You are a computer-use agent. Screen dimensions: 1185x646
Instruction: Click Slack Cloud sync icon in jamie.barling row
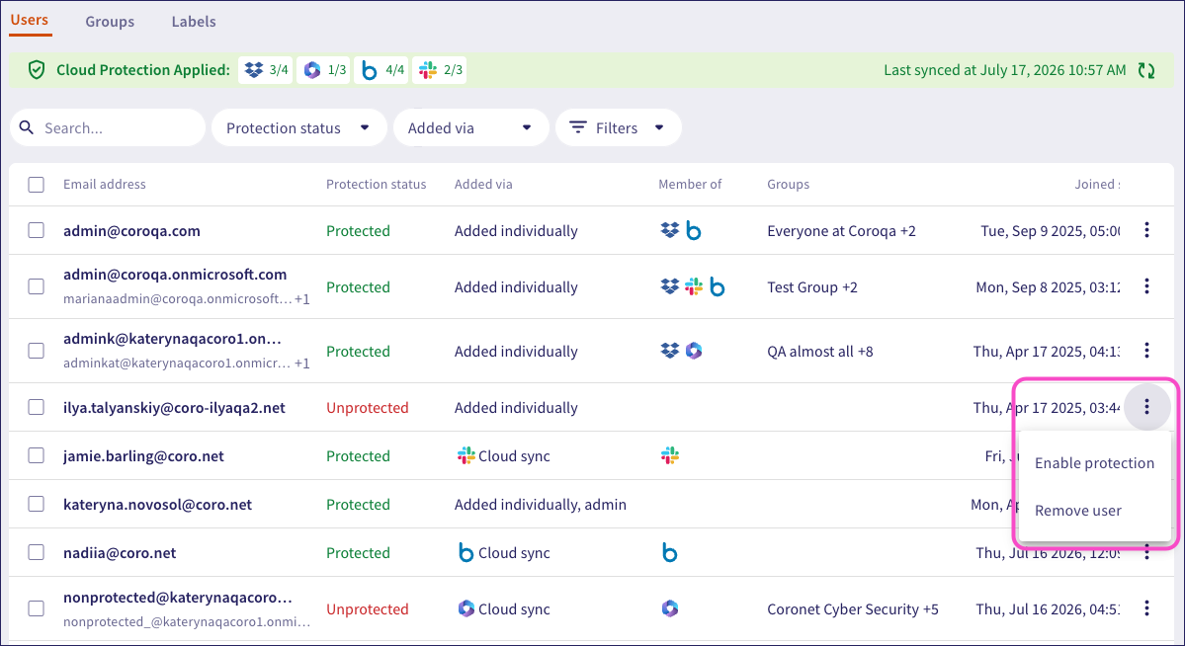466,455
